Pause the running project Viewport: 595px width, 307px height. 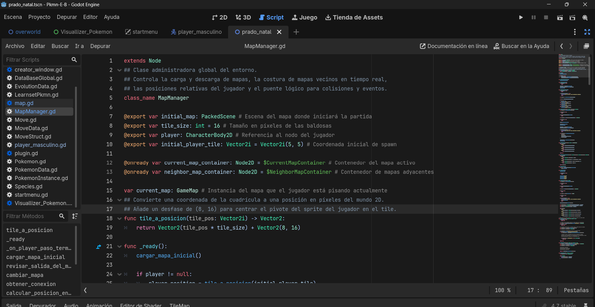tap(534, 17)
